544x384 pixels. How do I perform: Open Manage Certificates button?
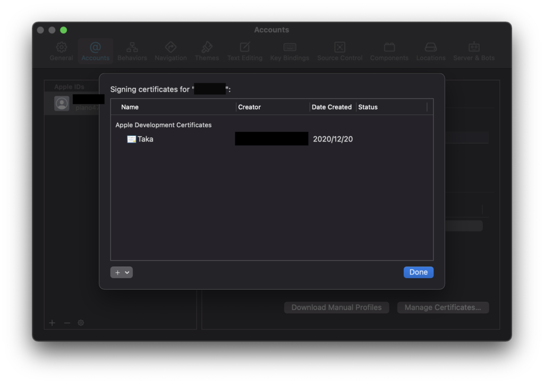443,307
